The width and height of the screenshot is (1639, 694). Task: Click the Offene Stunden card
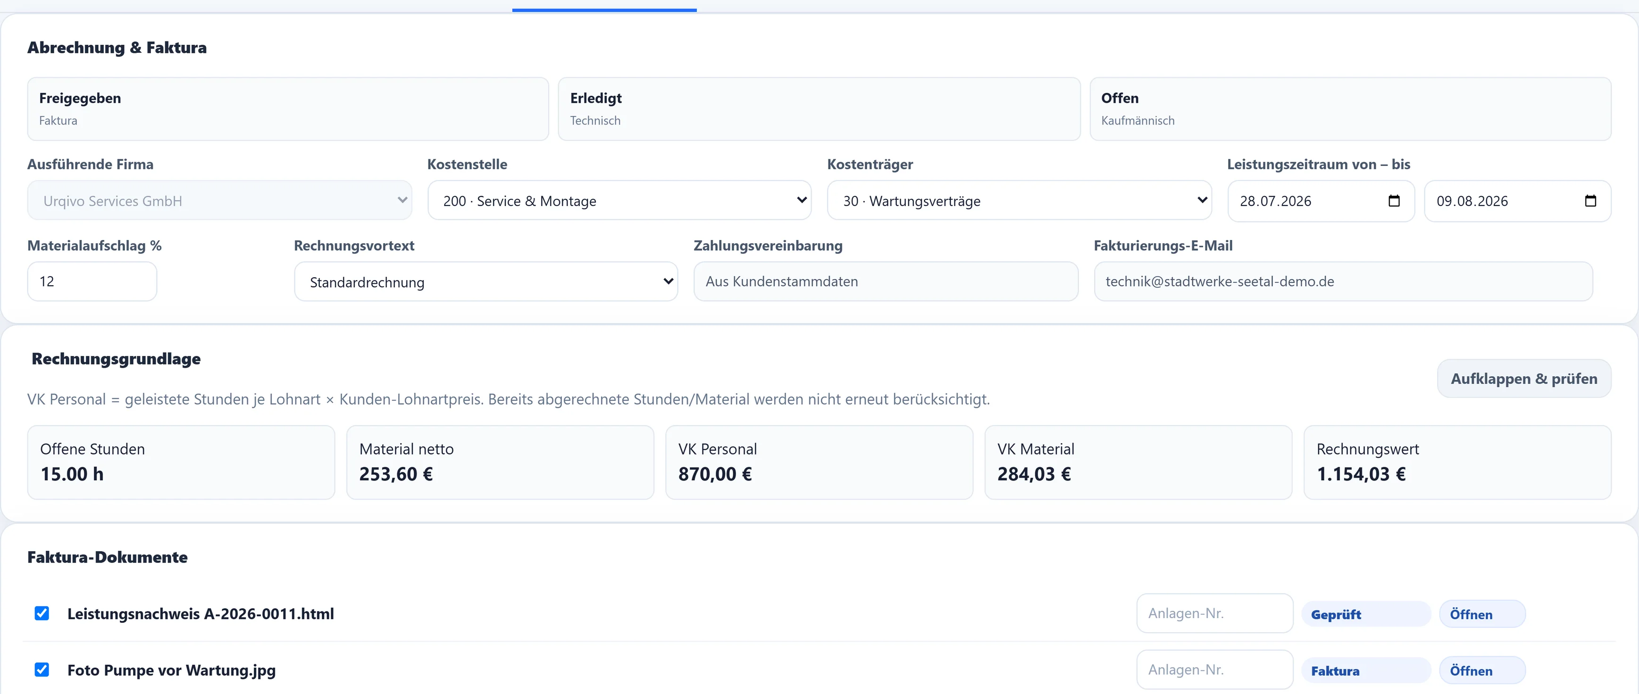(x=181, y=462)
